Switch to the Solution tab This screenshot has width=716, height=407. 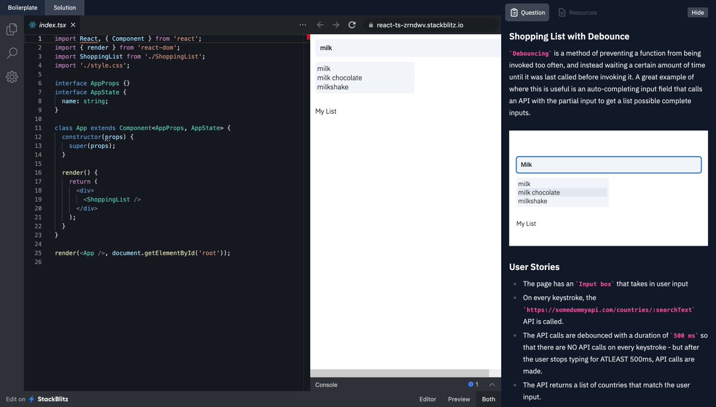(64, 8)
